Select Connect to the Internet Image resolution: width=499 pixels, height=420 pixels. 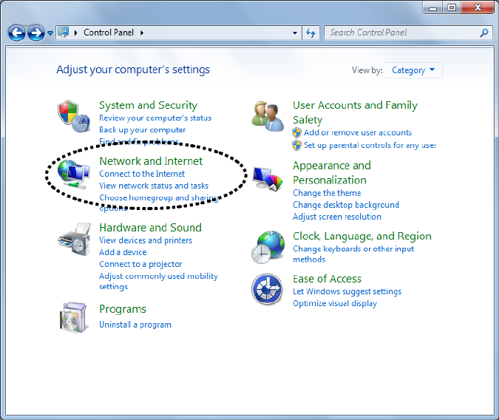tap(142, 174)
